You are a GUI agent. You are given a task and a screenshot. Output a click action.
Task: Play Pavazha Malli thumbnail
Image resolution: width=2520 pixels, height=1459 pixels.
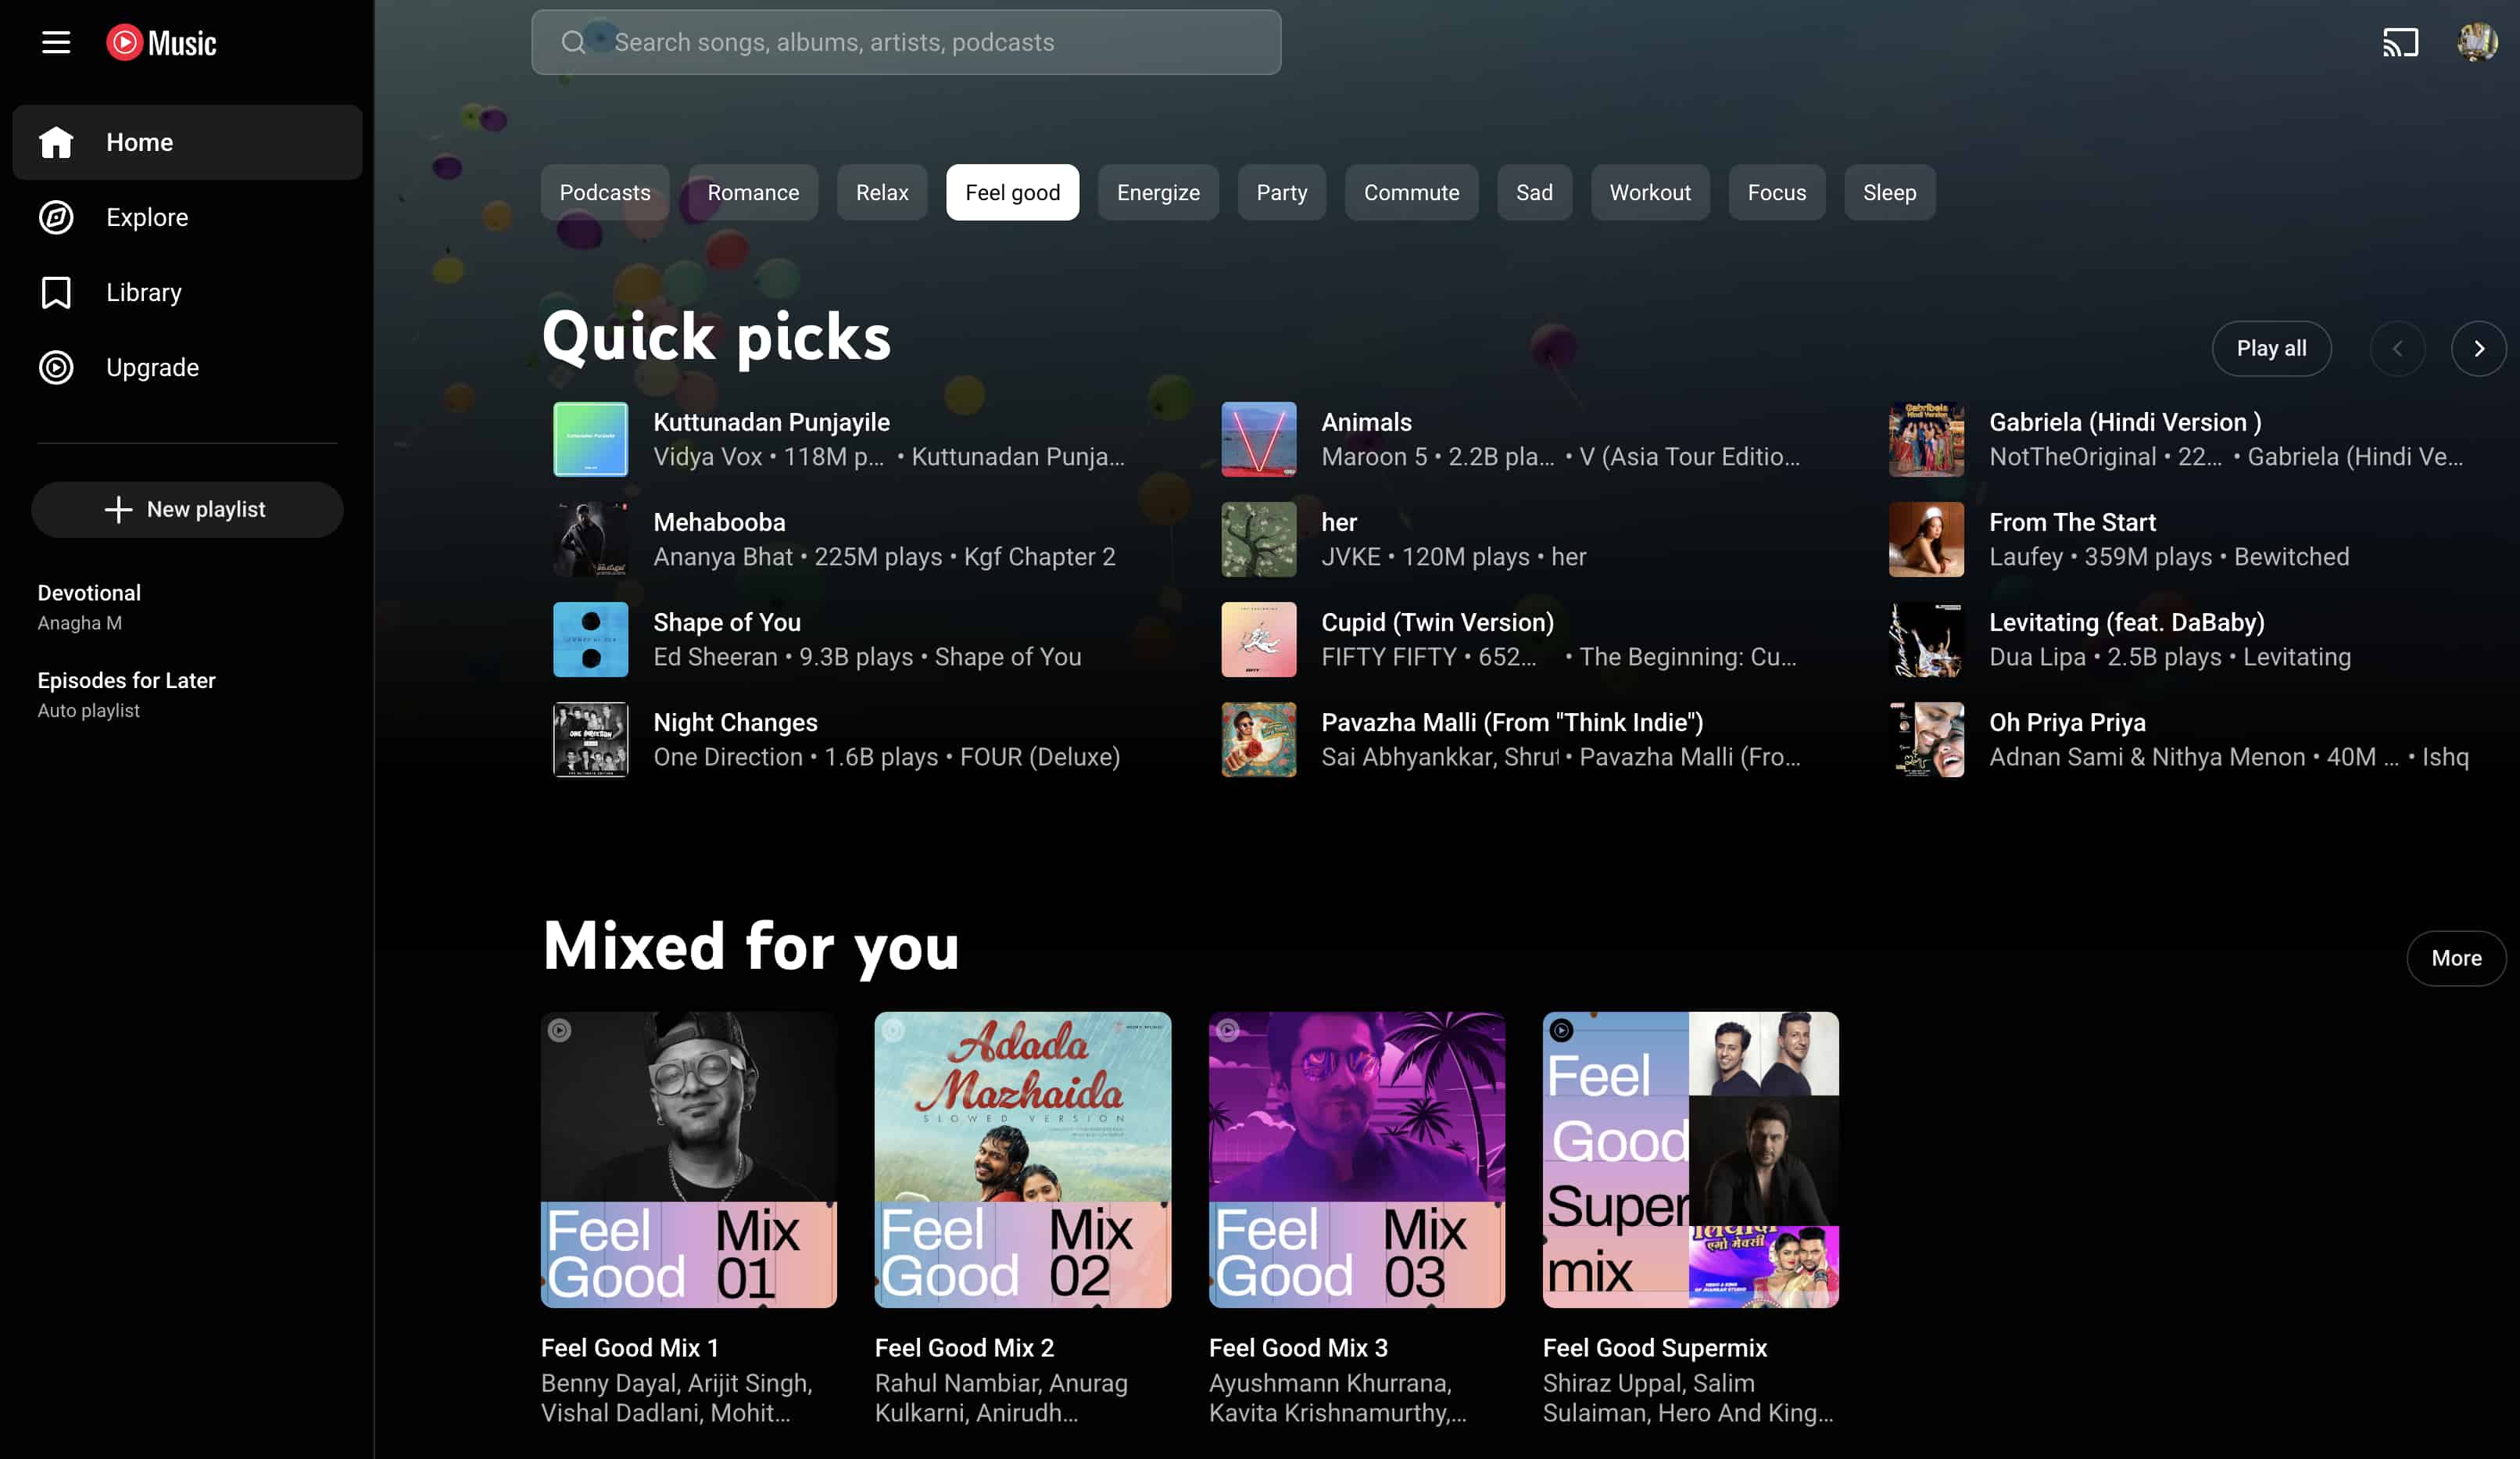(1259, 739)
